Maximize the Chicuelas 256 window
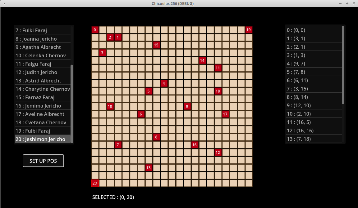The width and height of the screenshot is (358, 208). [x=347, y=3]
